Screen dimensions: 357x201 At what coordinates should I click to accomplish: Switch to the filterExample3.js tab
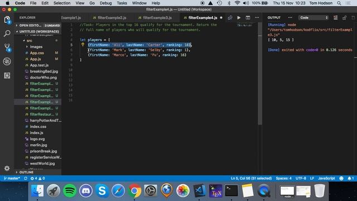[x=155, y=17]
